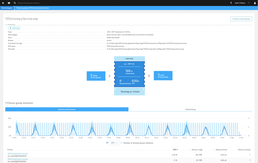The width and height of the screenshot is (258, 163).
Task: Toggle Number of process group instances legend
Action: (137, 143)
